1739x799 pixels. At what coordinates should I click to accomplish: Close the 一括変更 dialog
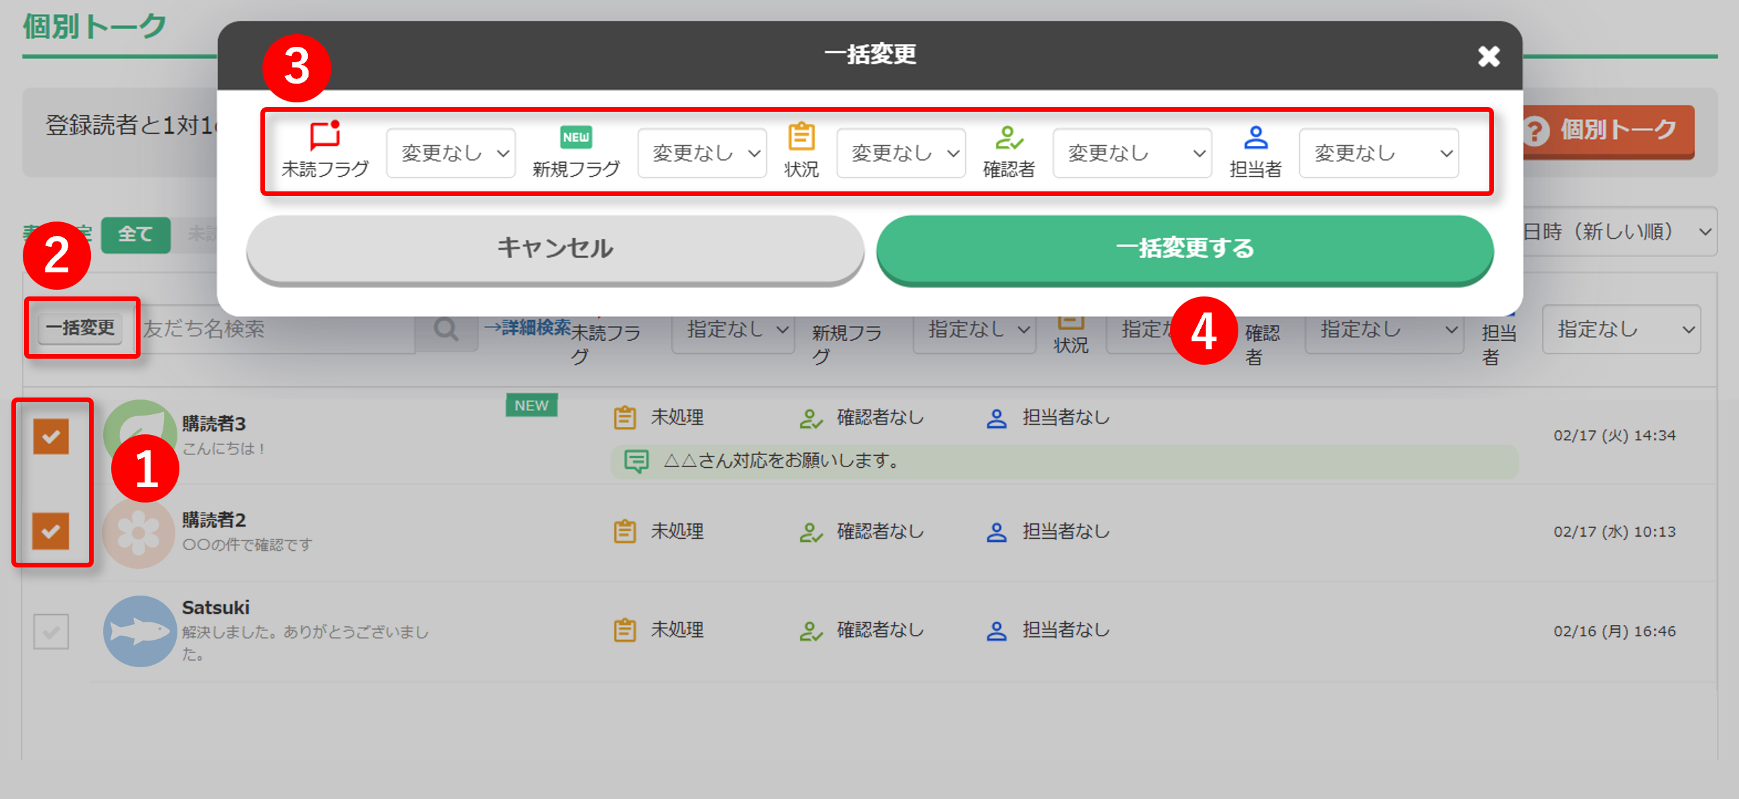[x=1488, y=56]
